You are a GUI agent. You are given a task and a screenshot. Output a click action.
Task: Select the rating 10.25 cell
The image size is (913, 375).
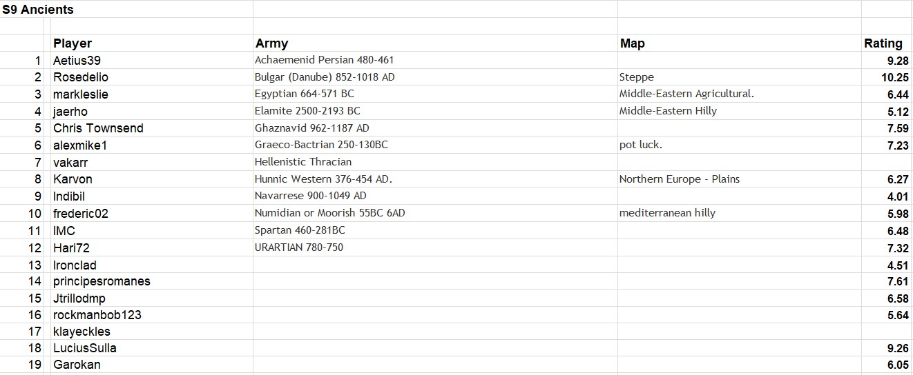[887, 77]
